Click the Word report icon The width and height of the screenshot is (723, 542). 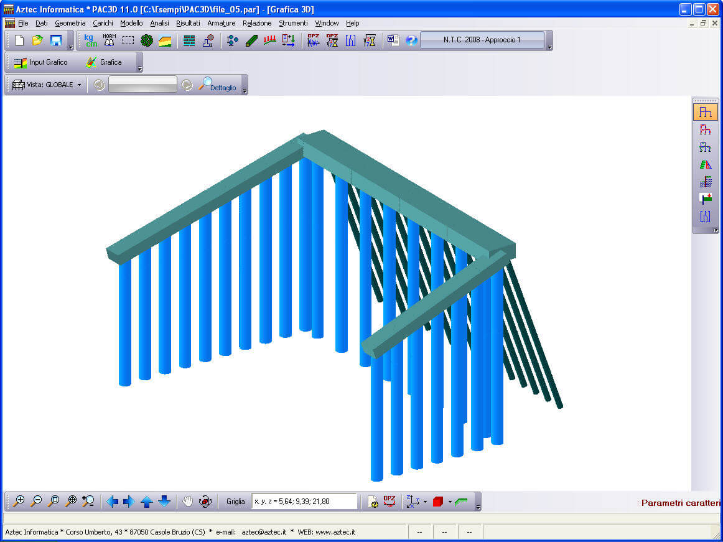tap(393, 40)
